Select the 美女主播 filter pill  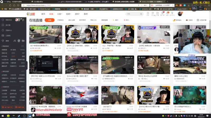[x=71, y=20]
